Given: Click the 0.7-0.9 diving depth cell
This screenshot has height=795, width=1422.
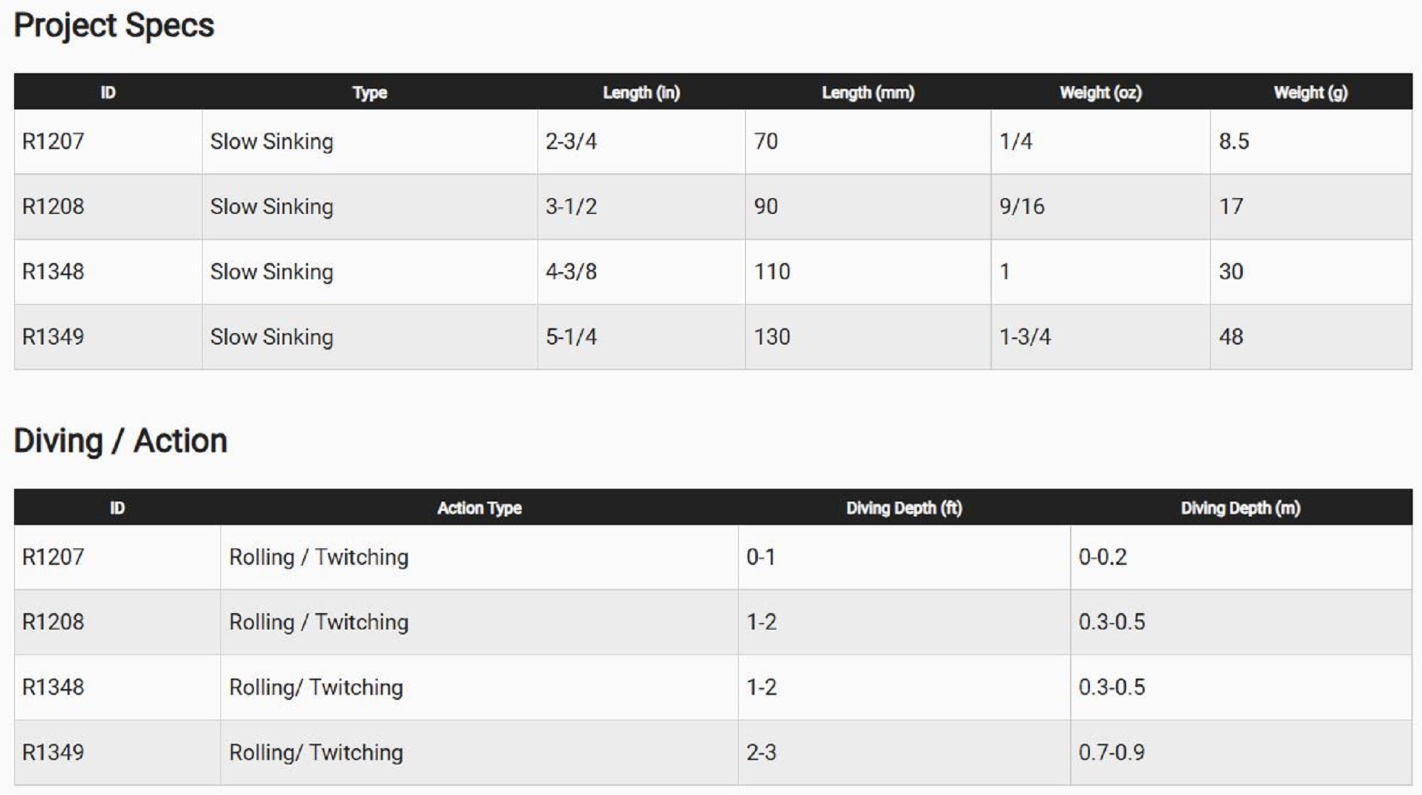Looking at the screenshot, I should tap(1111, 752).
